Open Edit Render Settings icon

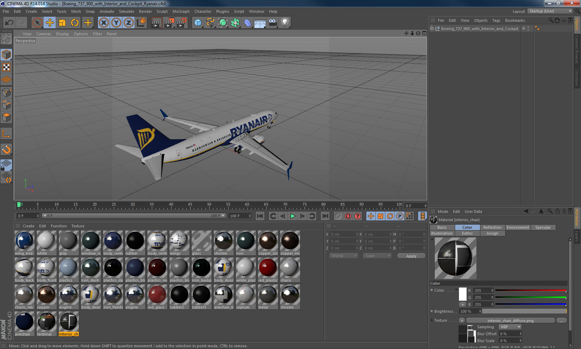[182, 23]
